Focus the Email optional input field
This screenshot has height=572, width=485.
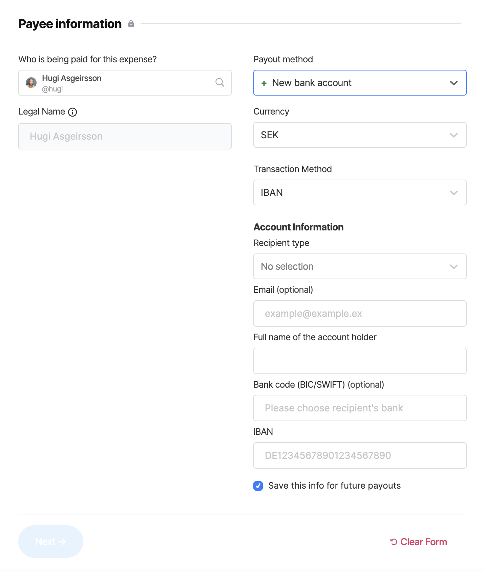tap(360, 313)
